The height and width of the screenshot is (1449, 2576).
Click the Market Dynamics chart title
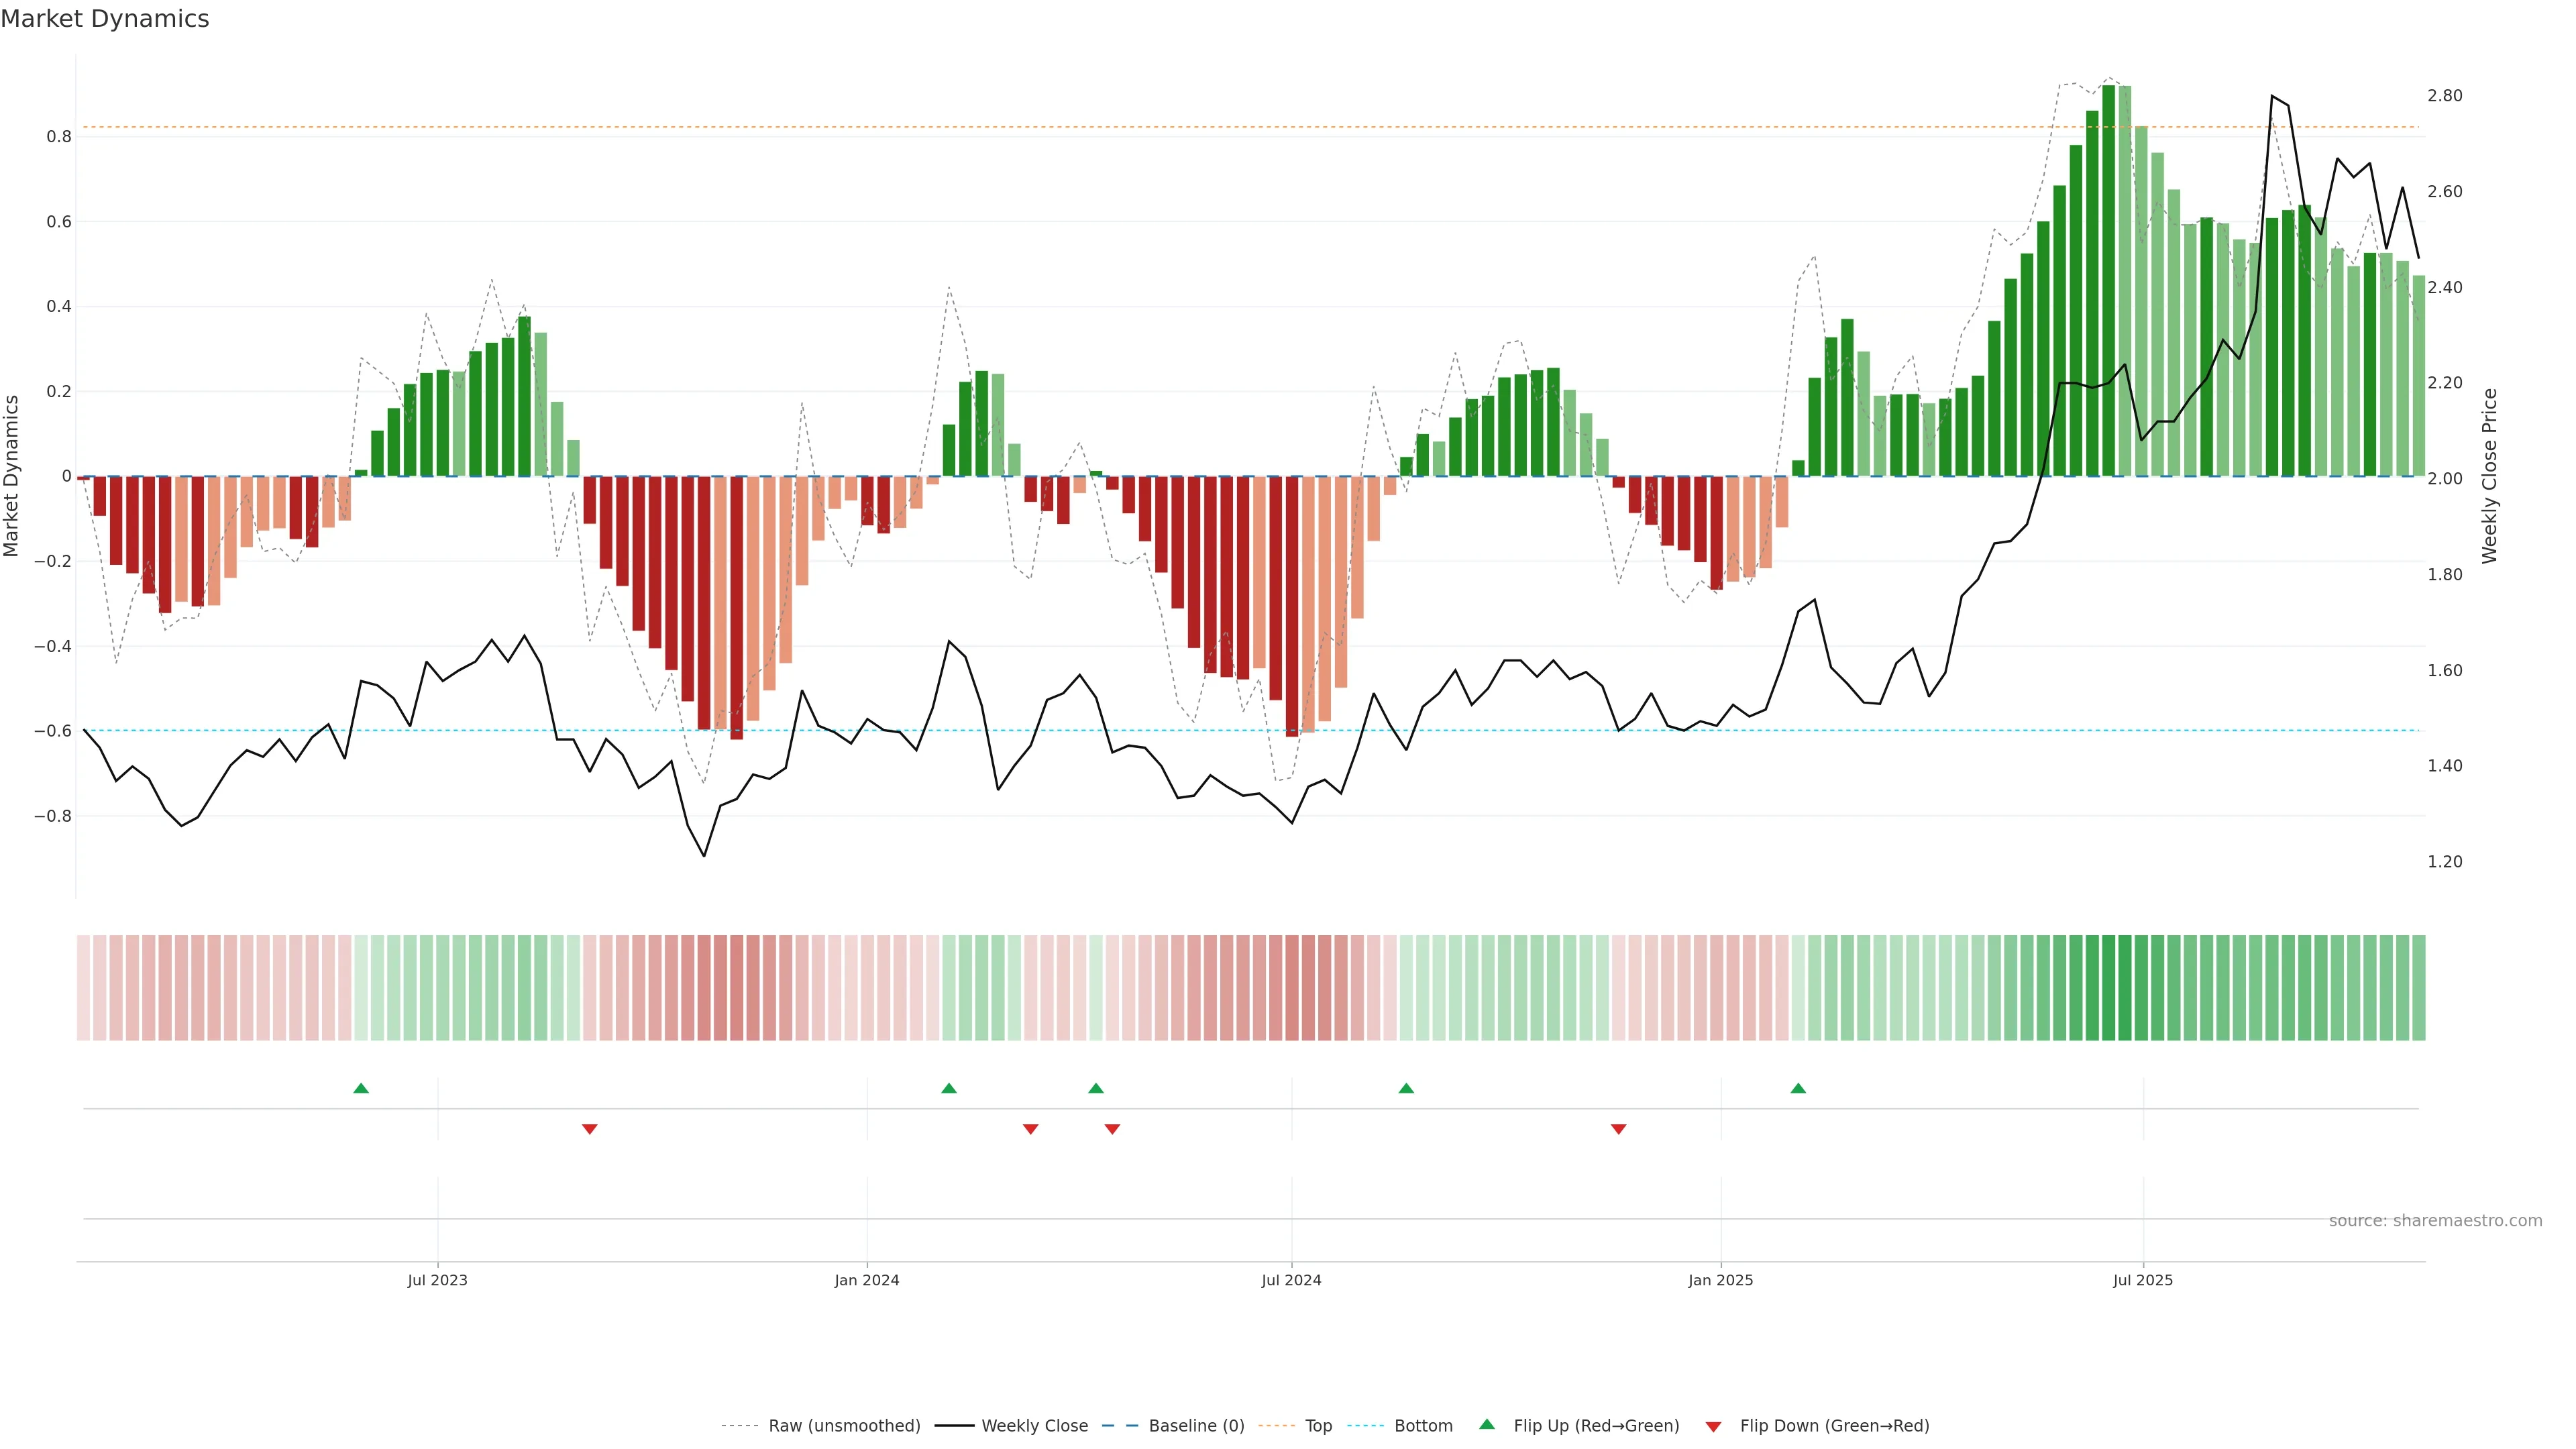105,19
